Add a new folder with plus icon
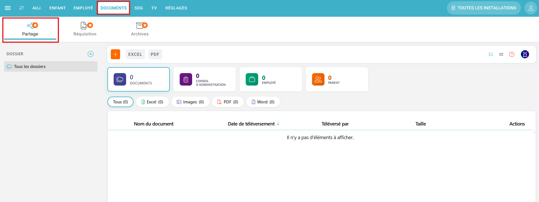Screen dimensions: 539x202 [x=90, y=54]
